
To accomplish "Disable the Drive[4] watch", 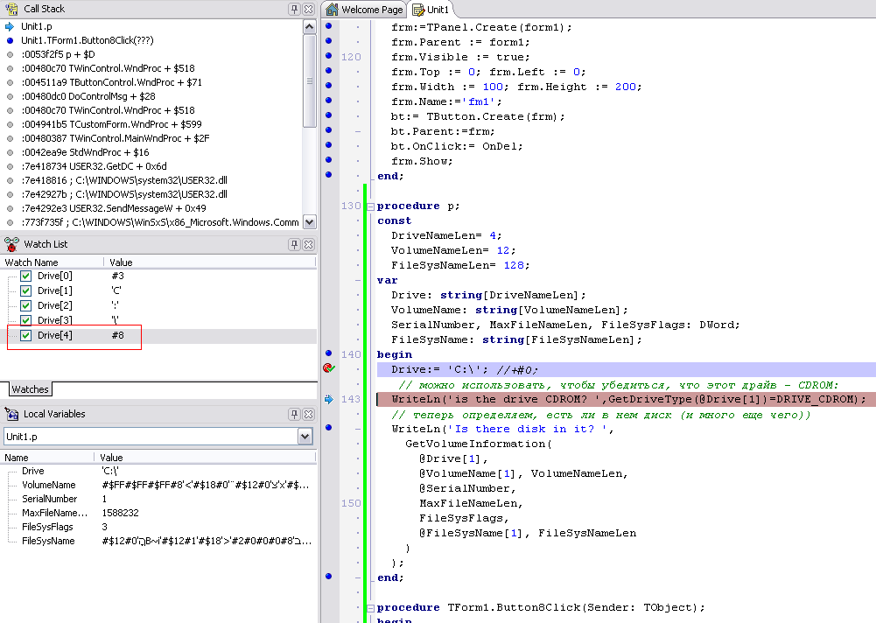I will click(25, 336).
